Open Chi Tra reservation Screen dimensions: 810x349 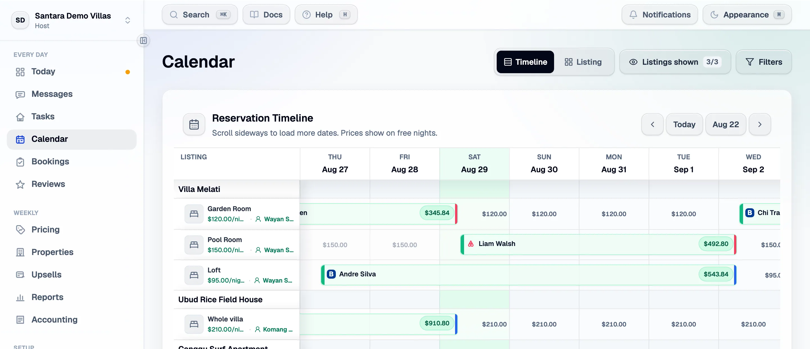point(760,213)
